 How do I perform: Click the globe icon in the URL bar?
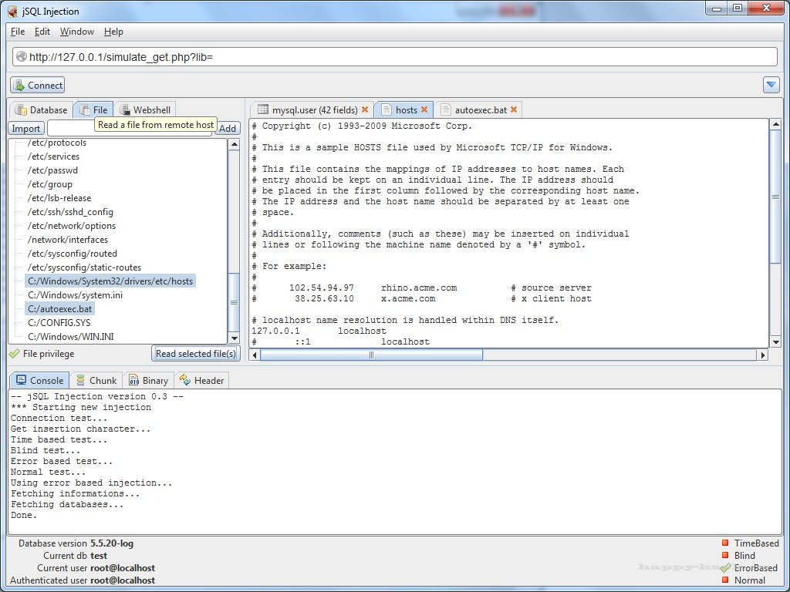[x=22, y=57]
